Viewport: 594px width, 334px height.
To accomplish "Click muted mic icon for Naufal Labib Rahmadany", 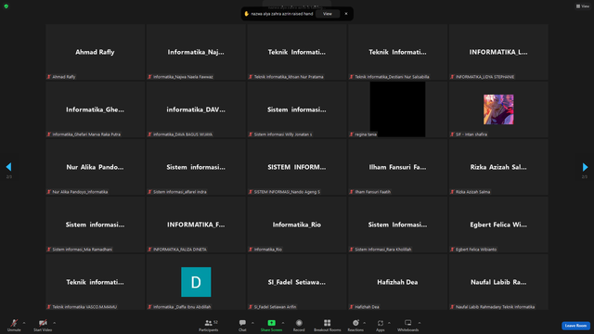I will 452,307.
